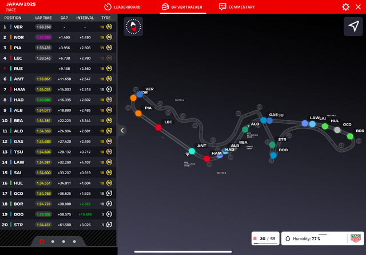Click the BOR green dot on track

[x=350, y=136]
